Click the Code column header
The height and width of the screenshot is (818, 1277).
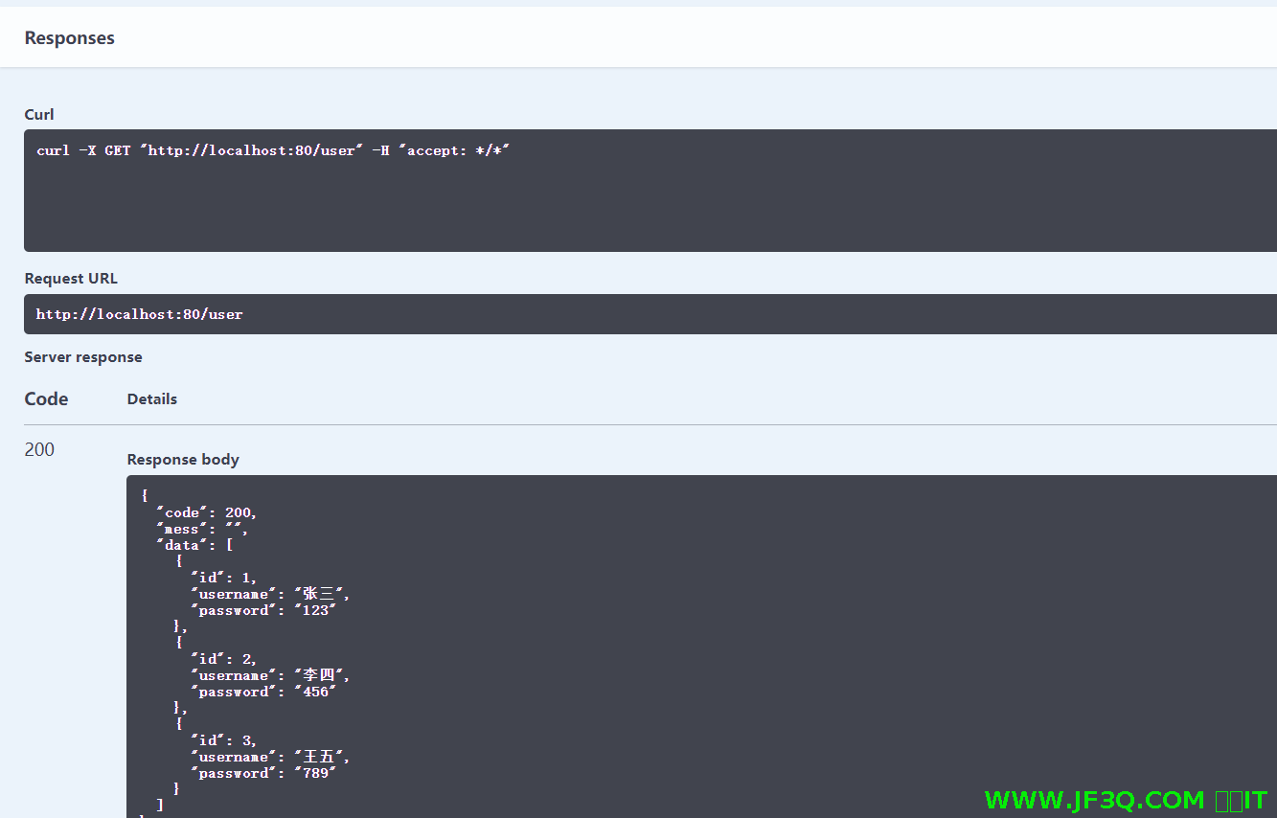[46, 399]
